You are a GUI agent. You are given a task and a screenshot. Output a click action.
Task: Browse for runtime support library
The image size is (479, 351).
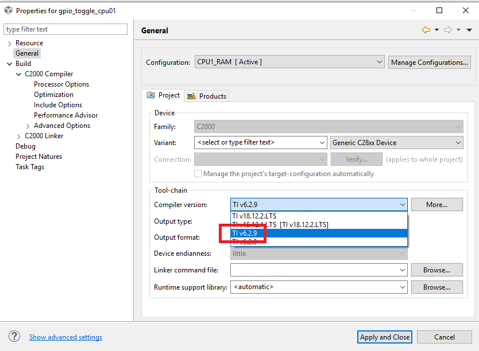[x=437, y=287]
